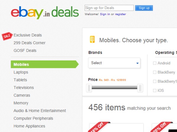Click the Sign in link
Screen dimensions: 177x132
click(105, 14)
